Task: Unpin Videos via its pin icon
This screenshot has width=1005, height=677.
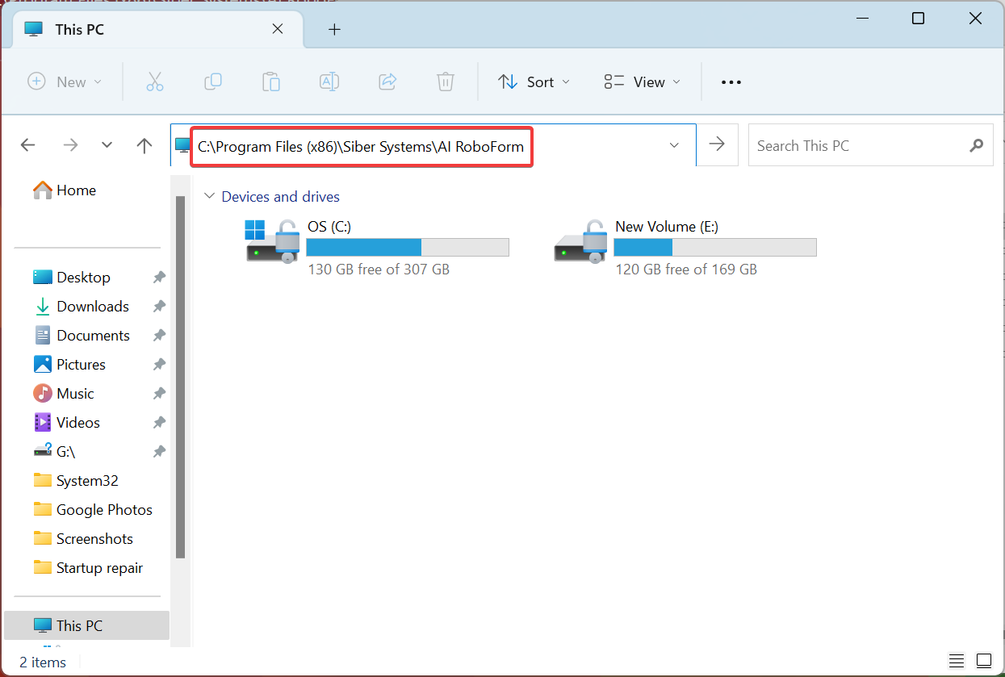Action: click(159, 422)
